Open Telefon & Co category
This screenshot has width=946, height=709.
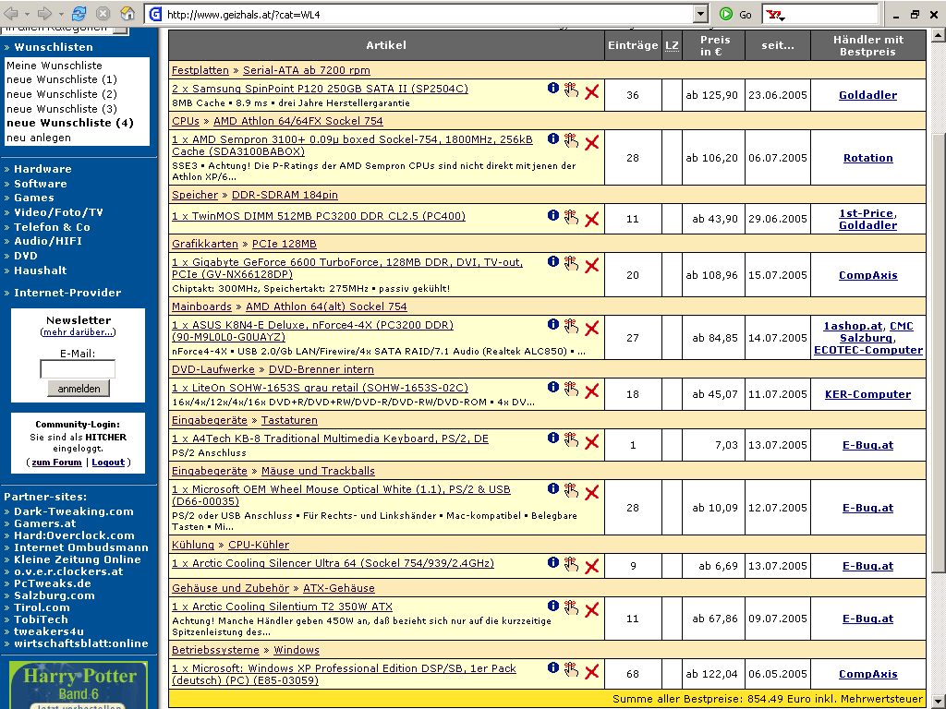point(52,227)
